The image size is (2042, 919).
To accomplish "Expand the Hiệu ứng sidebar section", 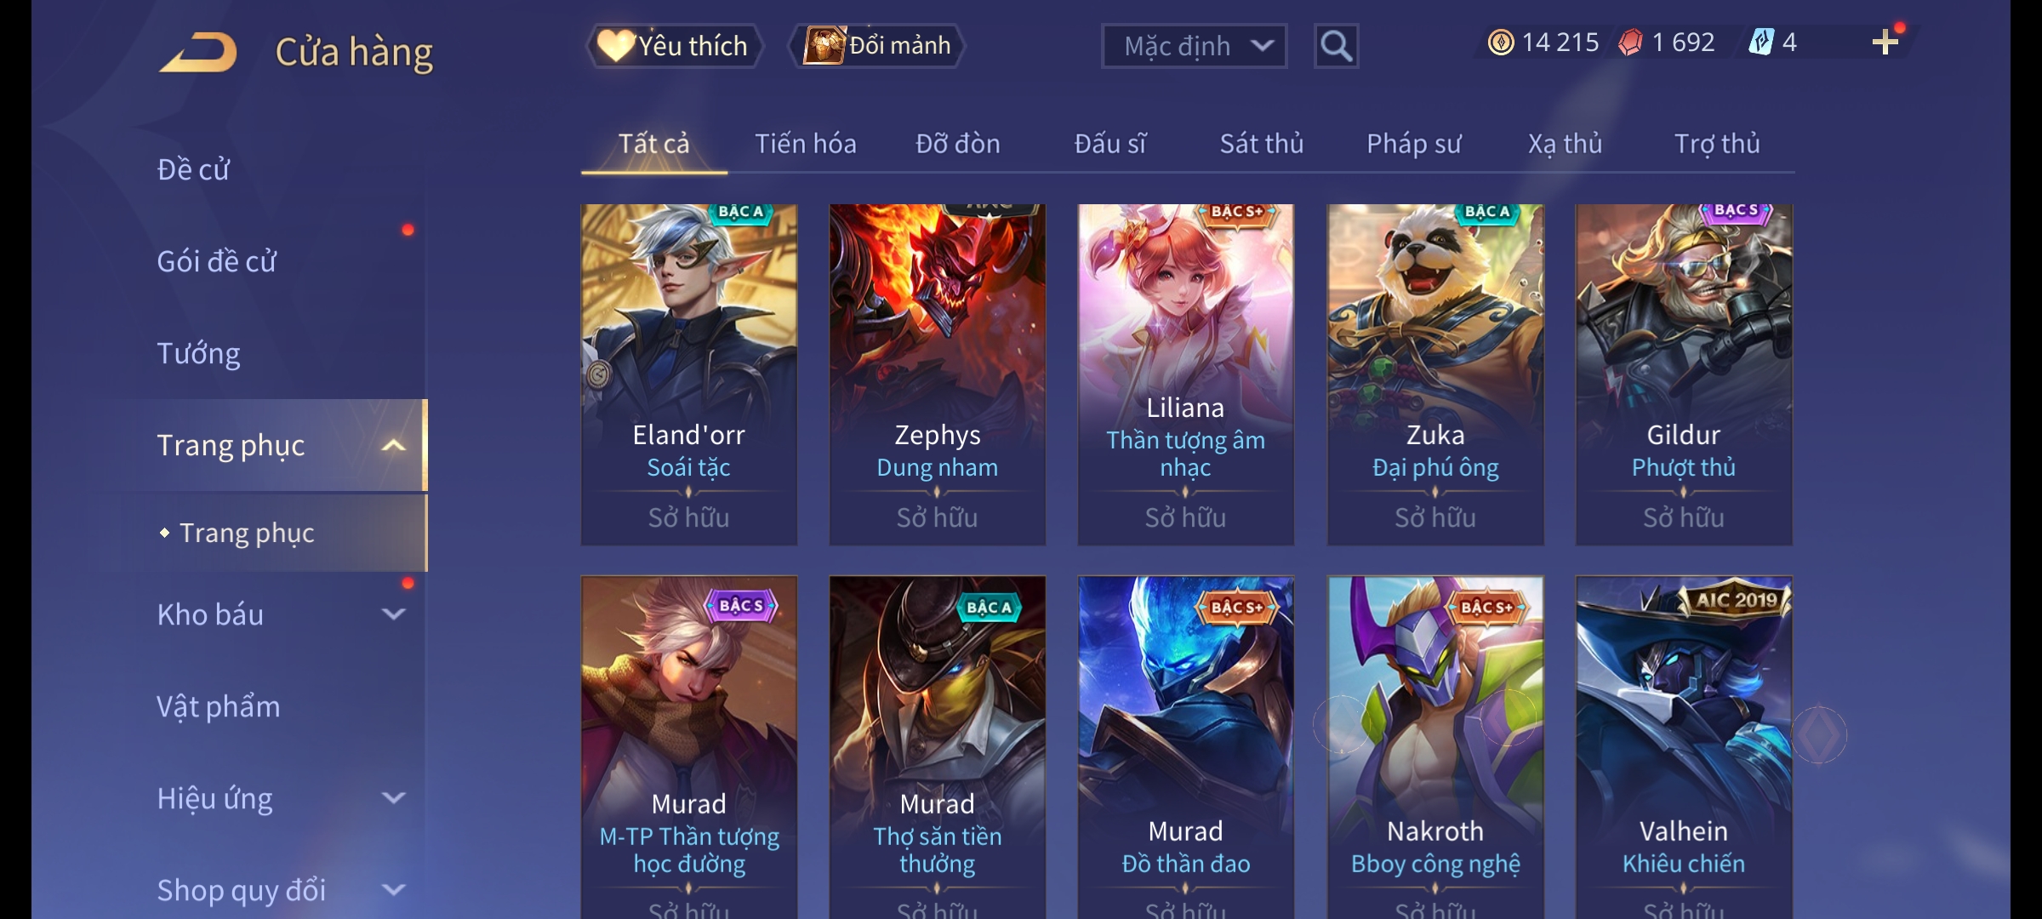I will pos(393,798).
